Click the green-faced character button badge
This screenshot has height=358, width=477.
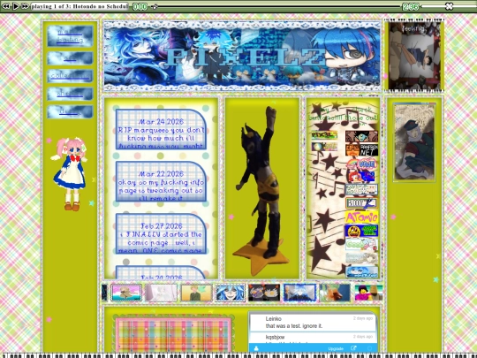coord(361,136)
